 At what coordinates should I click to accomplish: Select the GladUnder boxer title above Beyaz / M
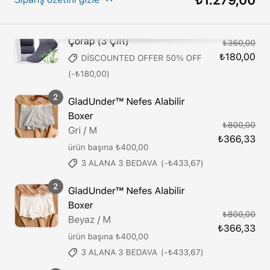126,198
